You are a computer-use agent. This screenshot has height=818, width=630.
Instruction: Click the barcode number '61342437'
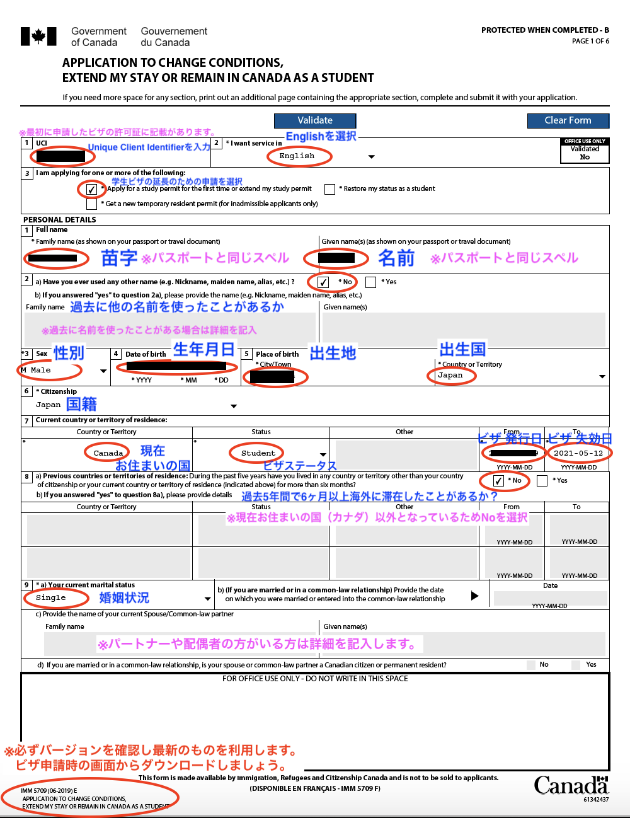click(596, 800)
